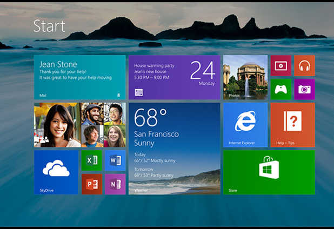334x229 pixels.
Task: Launch Excel from the small green tile
Action: pyautogui.click(x=91, y=160)
